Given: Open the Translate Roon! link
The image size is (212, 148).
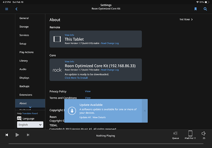Looking at the screenshot, I should click(30, 114).
